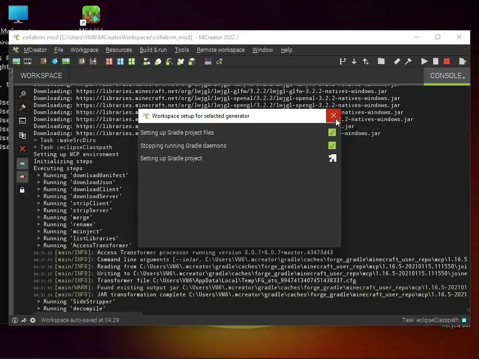The width and height of the screenshot is (479, 359).
Task: Click 'Workspace auto-saved at 04:29' status text
Action: coord(80,320)
